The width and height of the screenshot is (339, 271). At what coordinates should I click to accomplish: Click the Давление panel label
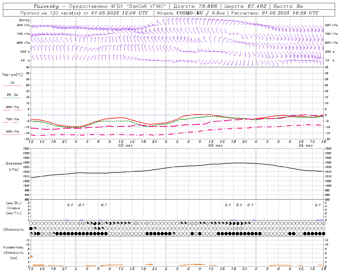tap(14, 164)
